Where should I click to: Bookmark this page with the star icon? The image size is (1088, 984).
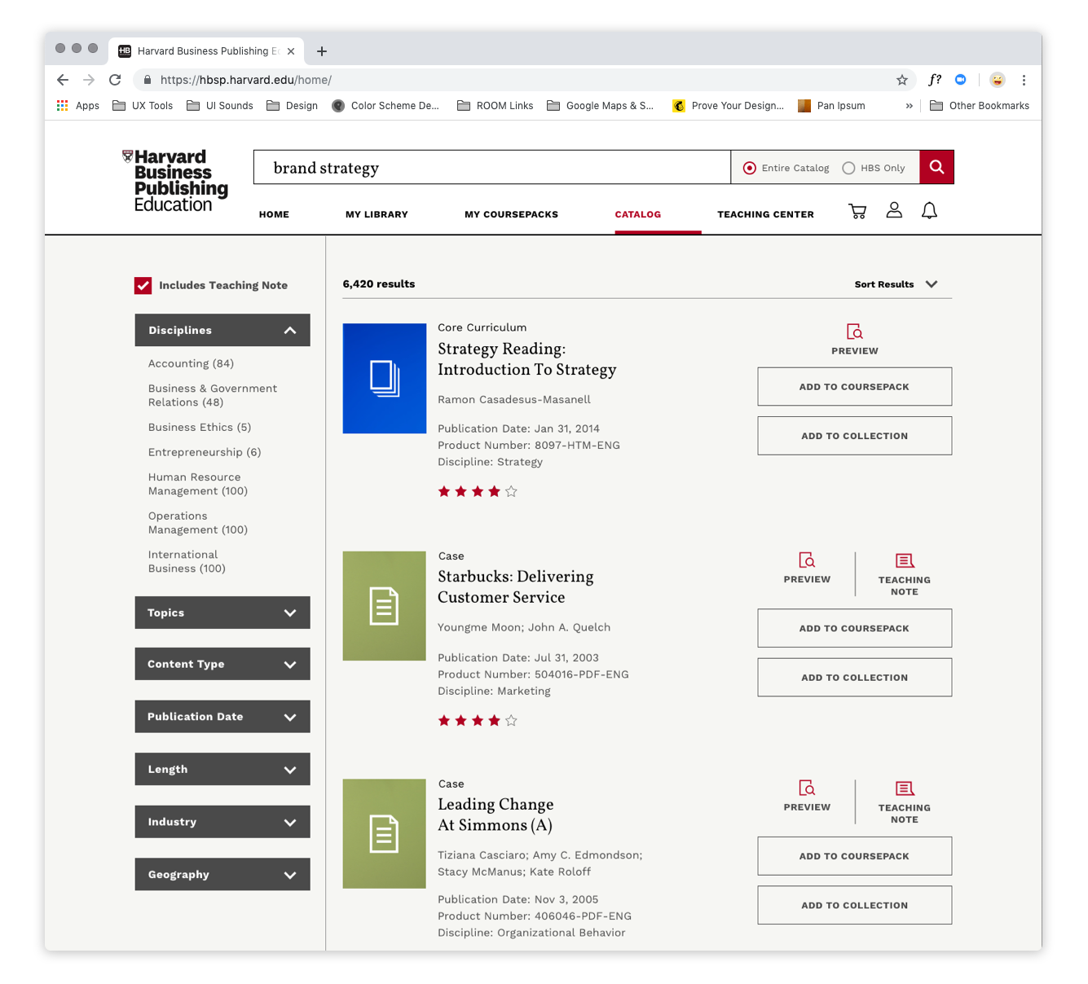(x=902, y=80)
